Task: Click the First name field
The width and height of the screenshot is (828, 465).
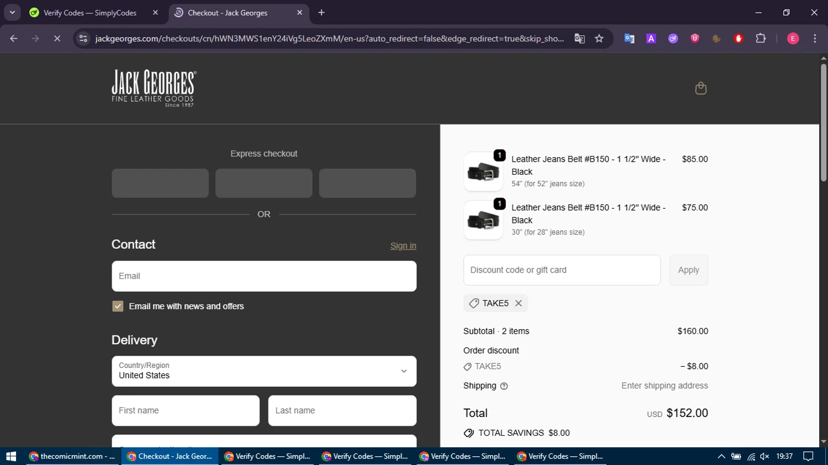Action: (x=185, y=410)
